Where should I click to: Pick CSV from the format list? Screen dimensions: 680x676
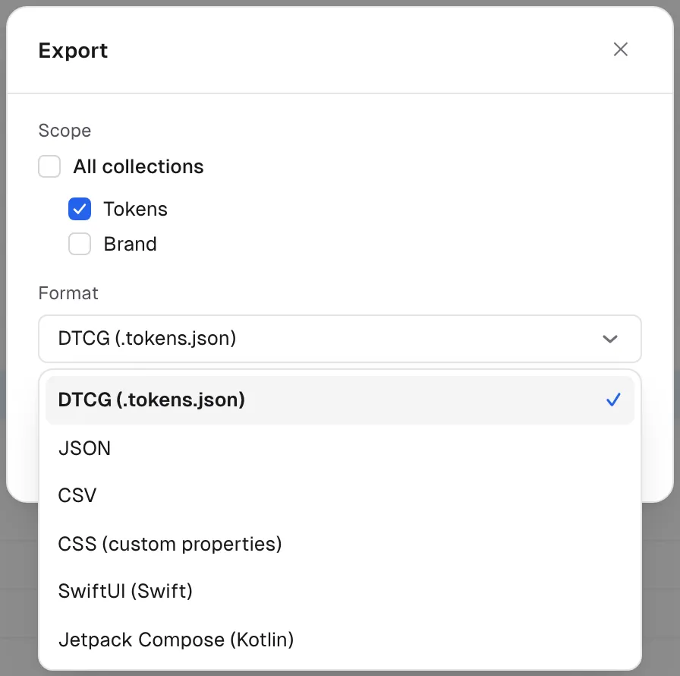(340, 495)
